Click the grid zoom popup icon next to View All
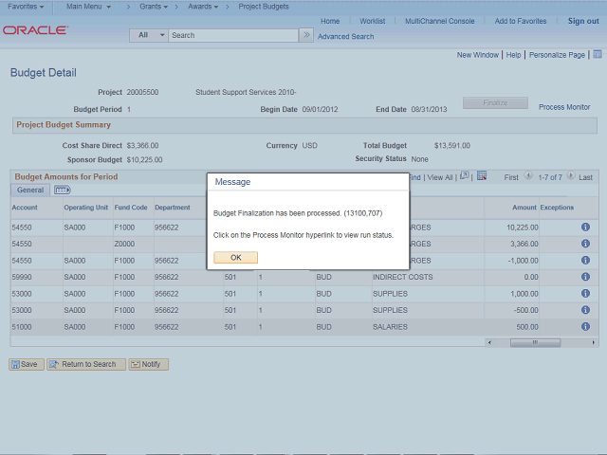607x455 pixels. pyautogui.click(x=464, y=176)
